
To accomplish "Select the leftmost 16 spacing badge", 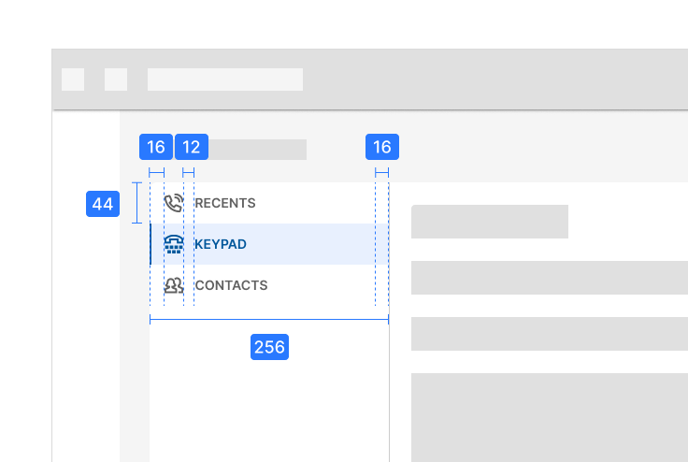I will (156, 147).
